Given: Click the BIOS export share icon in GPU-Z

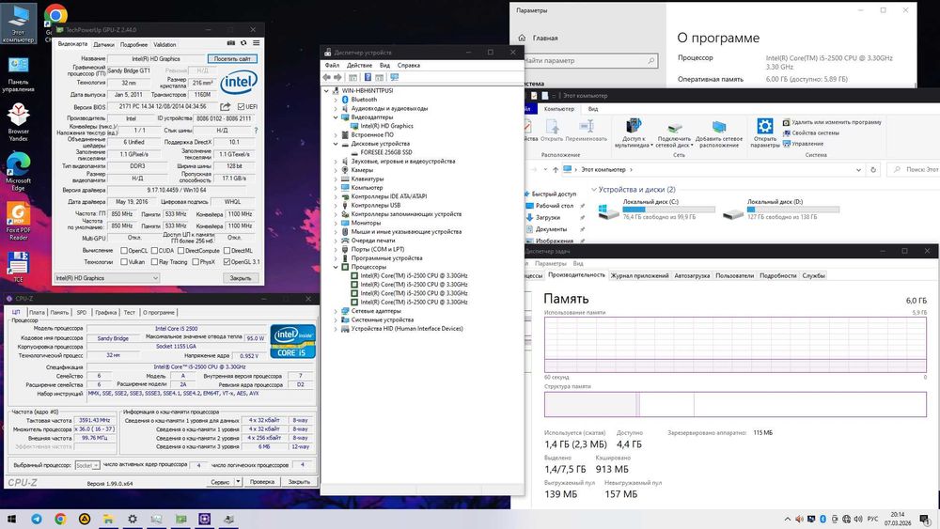Looking at the screenshot, I should pyautogui.click(x=226, y=106).
